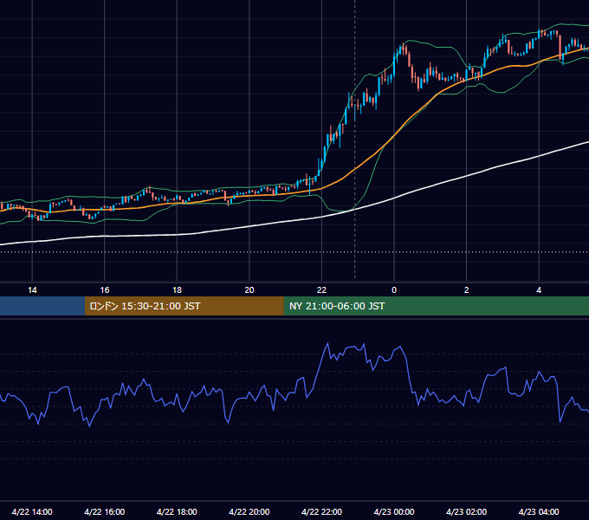
Task: Click the 18 hour label on the price chart axis
Action: coord(177,290)
